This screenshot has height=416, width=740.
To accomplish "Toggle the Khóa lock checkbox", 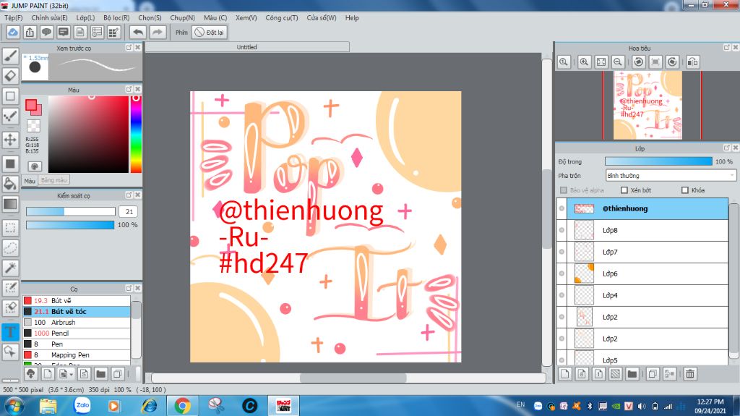I will [x=685, y=190].
